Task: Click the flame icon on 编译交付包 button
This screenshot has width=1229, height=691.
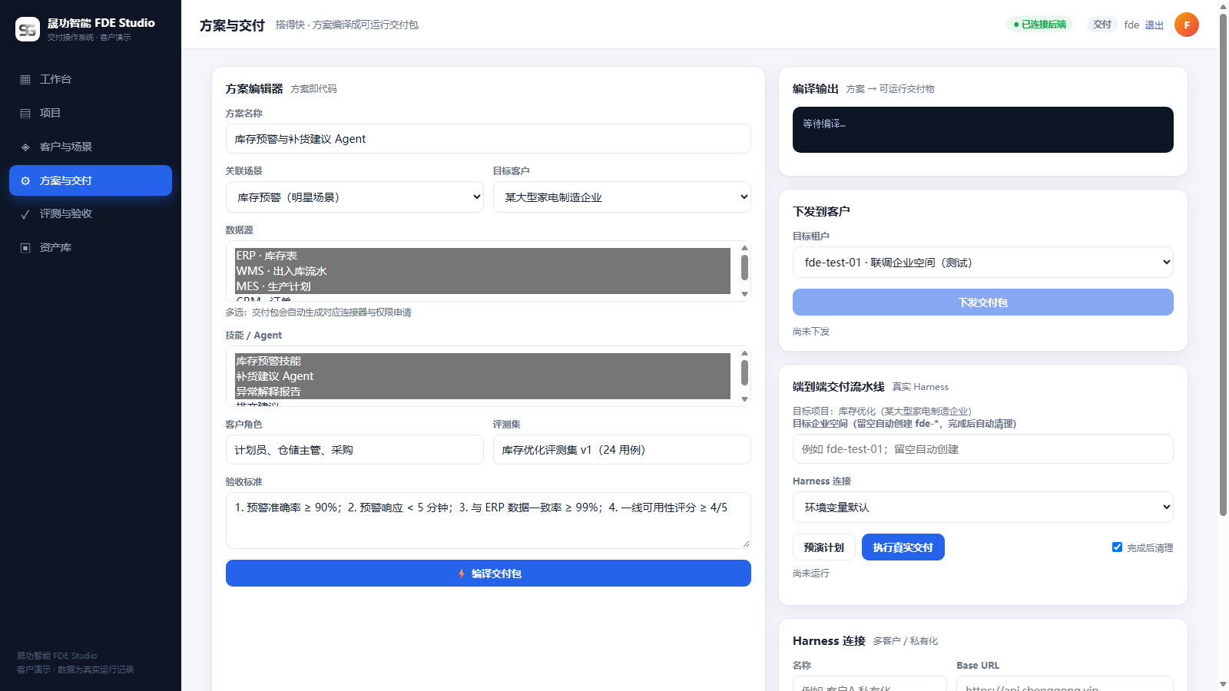Action: pos(462,574)
